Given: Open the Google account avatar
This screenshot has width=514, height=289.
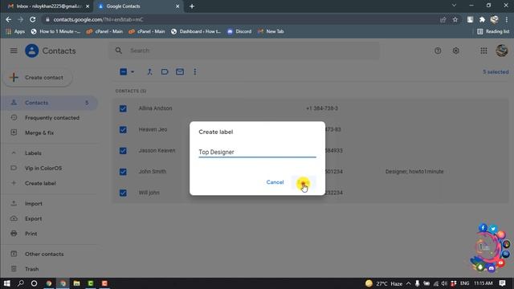Looking at the screenshot, I should (x=501, y=51).
